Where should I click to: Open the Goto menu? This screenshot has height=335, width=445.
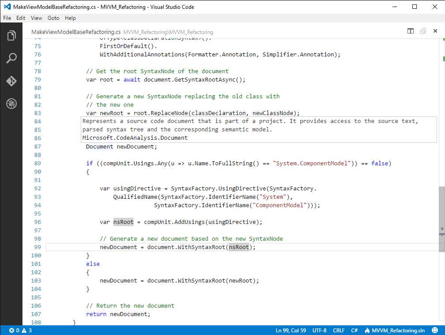[53, 18]
